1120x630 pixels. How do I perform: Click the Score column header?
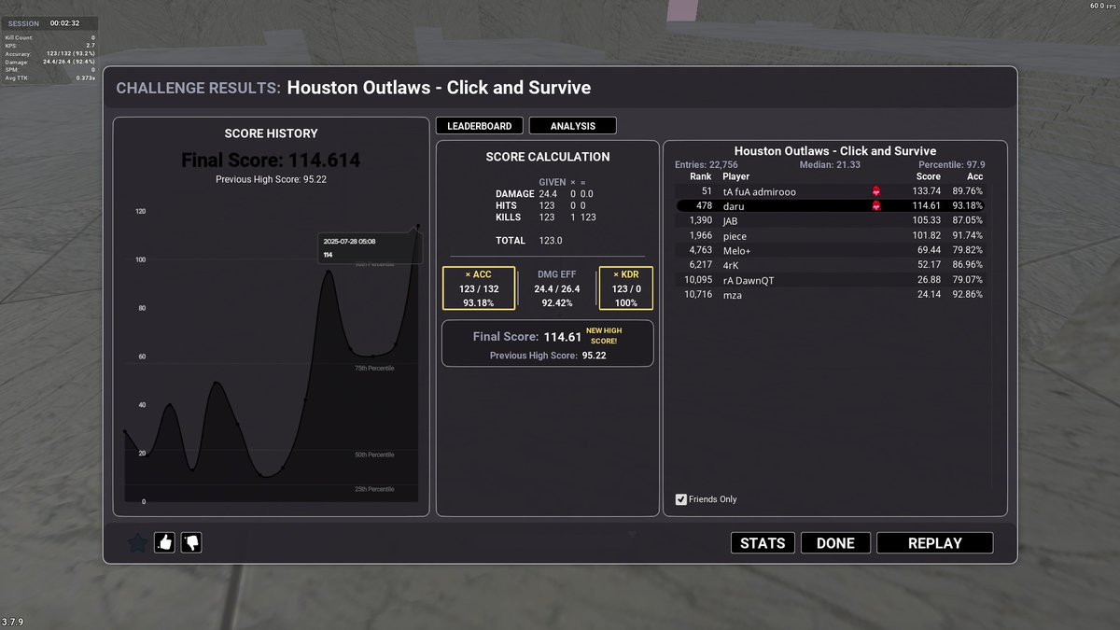click(x=928, y=176)
